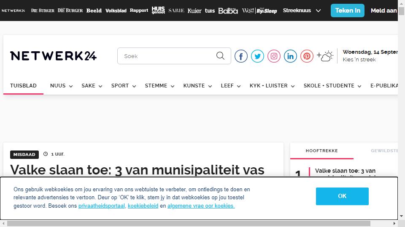This screenshot has width=405, height=227.
Task: Click the vertical scrollbar down arrow
Action: coord(401,216)
